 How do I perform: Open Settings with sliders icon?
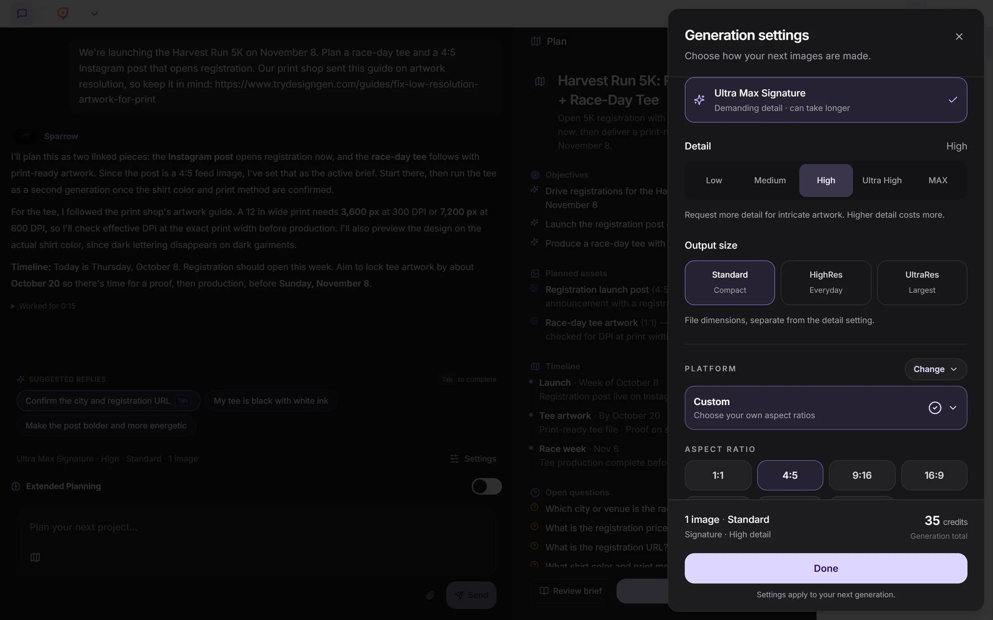click(x=473, y=458)
